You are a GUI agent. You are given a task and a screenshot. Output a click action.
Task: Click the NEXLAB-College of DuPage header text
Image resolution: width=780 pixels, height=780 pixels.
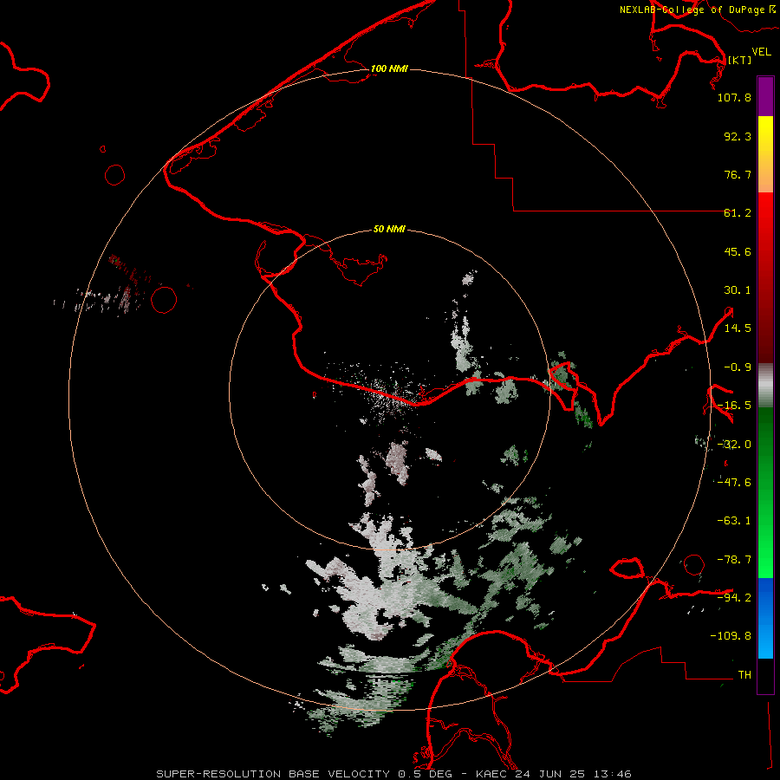point(698,10)
